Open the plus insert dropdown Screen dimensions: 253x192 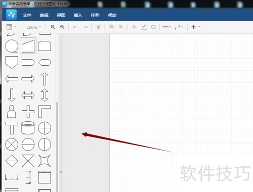point(196,27)
